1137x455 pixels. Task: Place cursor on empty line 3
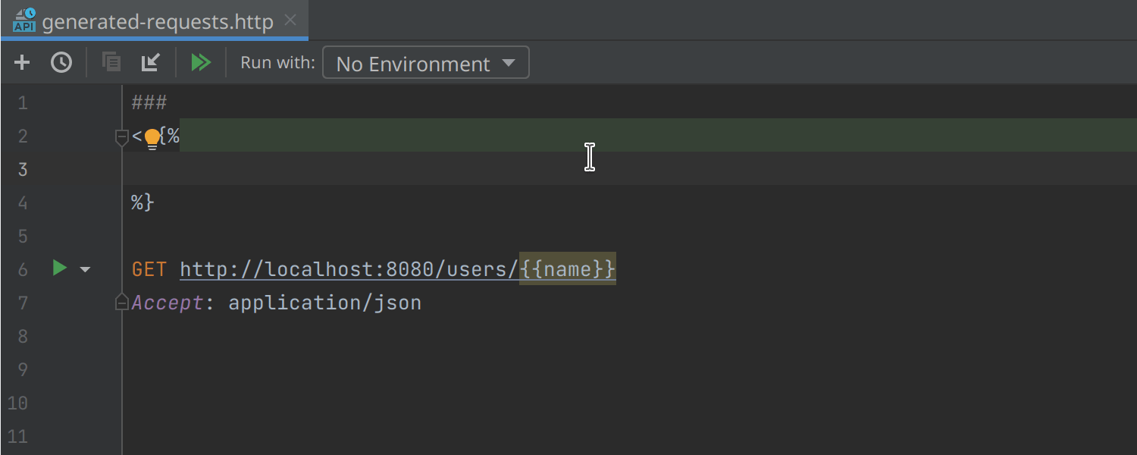(379, 169)
